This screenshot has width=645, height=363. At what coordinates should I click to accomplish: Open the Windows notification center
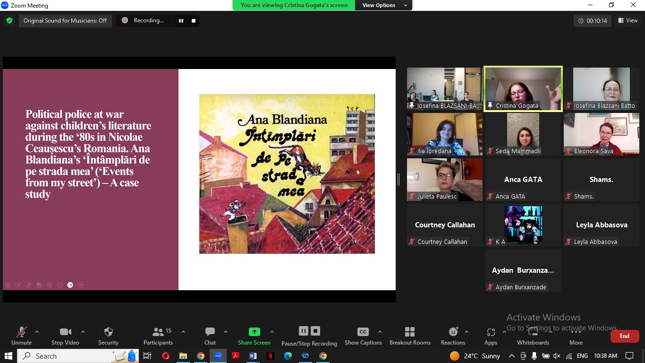coord(629,356)
